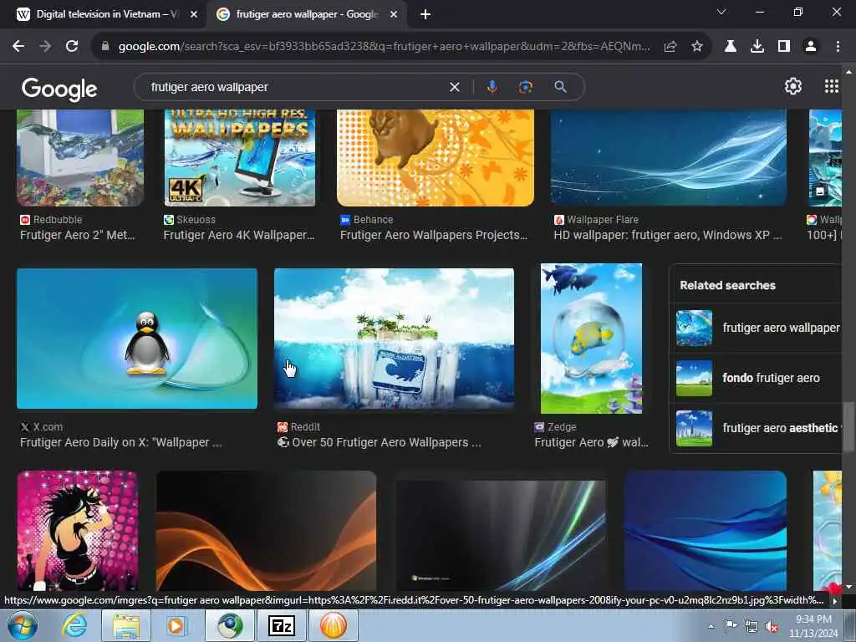Open the penguin wallpaper image from X.com
856x642 pixels.
pos(137,339)
